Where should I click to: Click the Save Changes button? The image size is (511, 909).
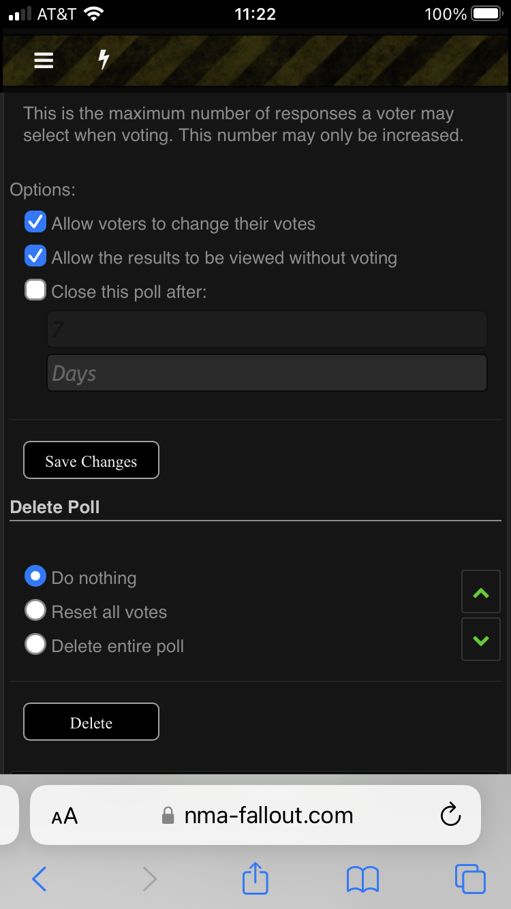(91, 461)
